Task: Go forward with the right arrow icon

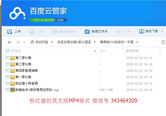Action: click(x=18, y=42)
